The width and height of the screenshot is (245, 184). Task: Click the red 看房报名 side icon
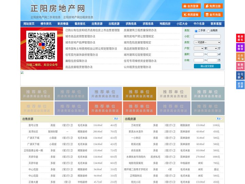point(240,38)
